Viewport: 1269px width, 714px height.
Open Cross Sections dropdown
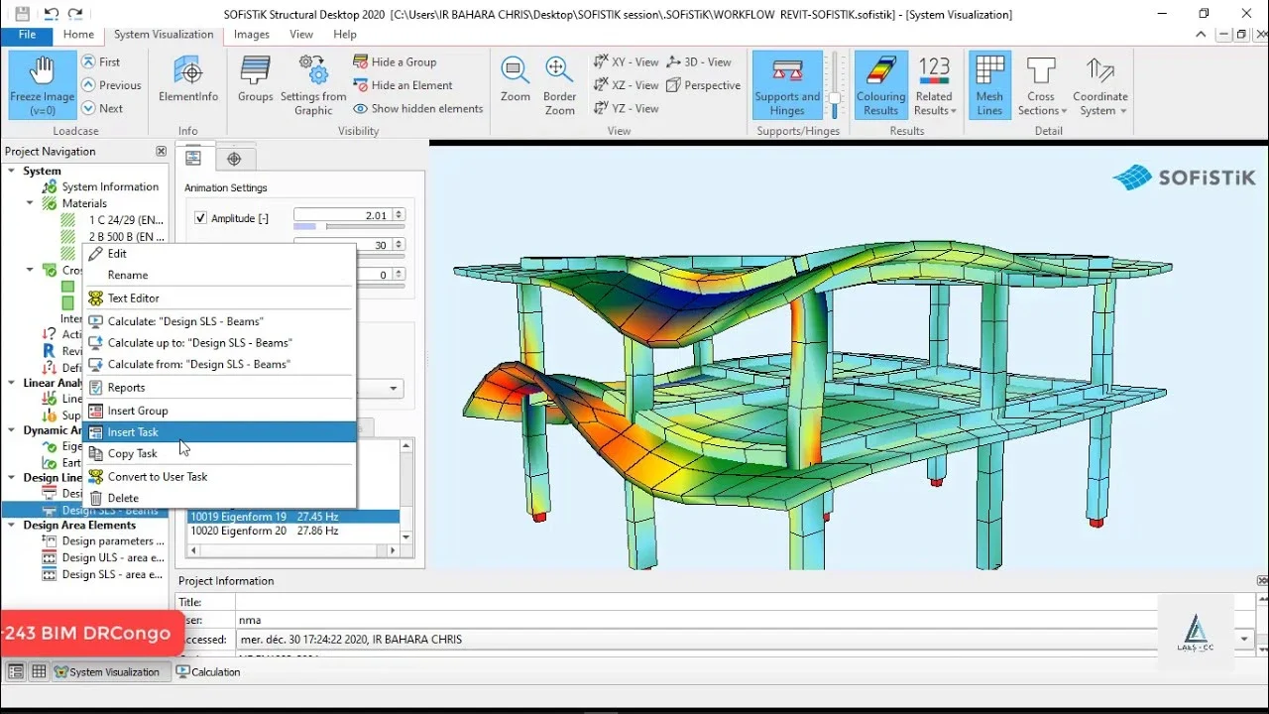[x=1041, y=85]
